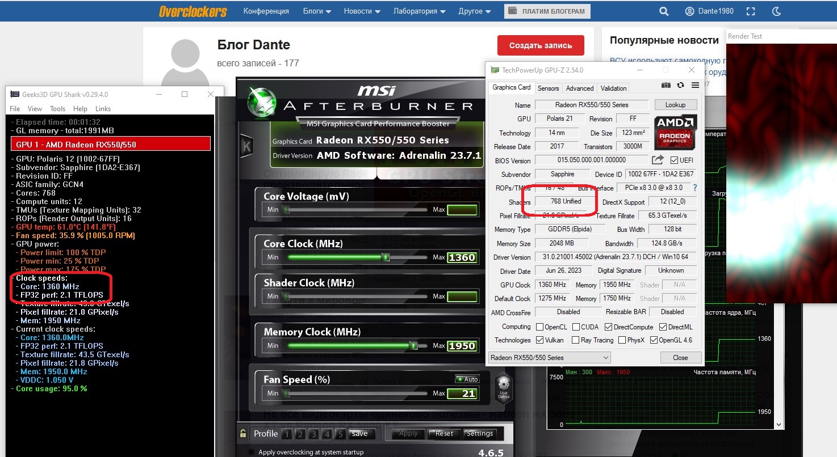837x457 pixels.
Task: Select Afterburner profile slot 1
Action: 287,434
